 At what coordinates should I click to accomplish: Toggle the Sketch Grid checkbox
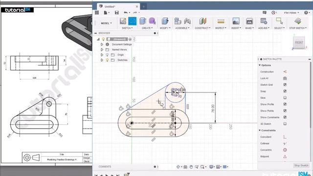pyautogui.click(x=285, y=85)
